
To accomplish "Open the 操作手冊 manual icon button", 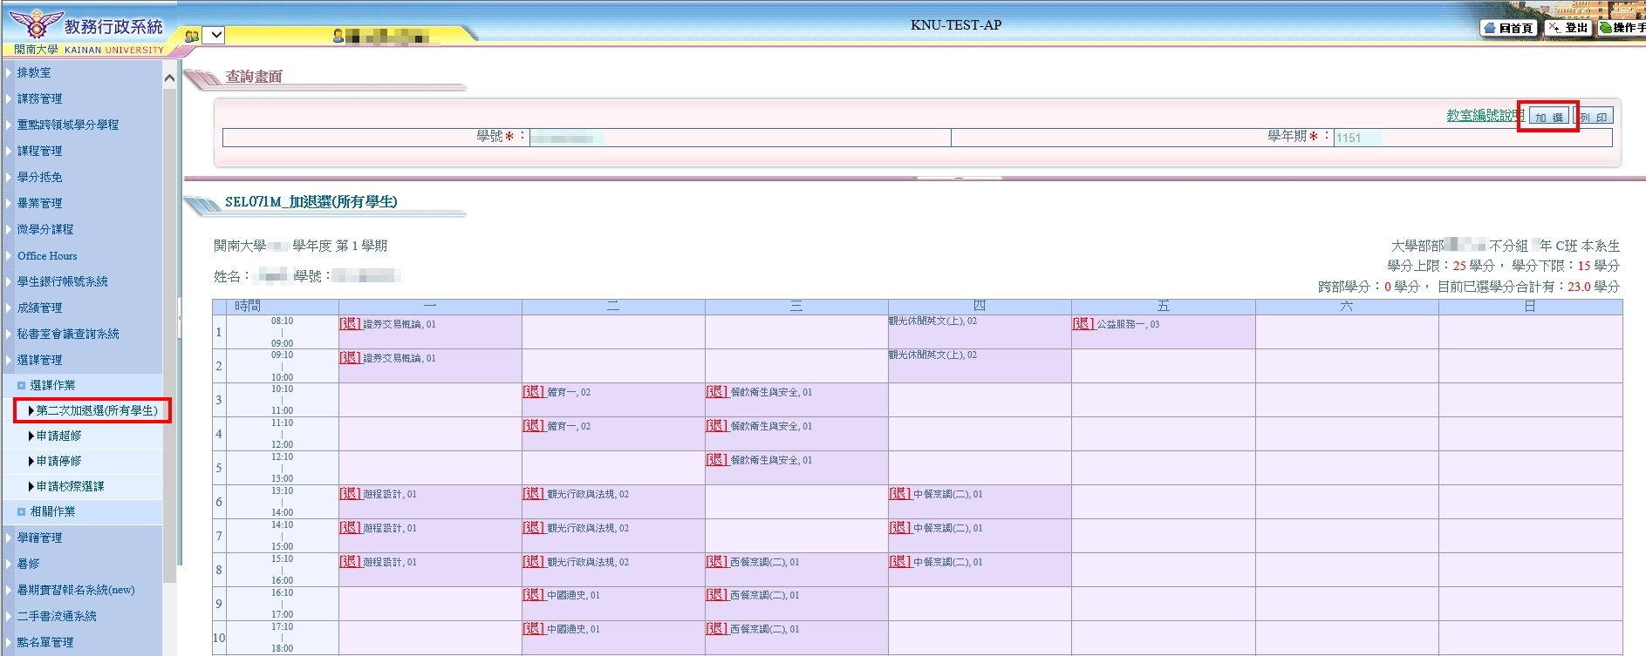I will [x=1622, y=28].
